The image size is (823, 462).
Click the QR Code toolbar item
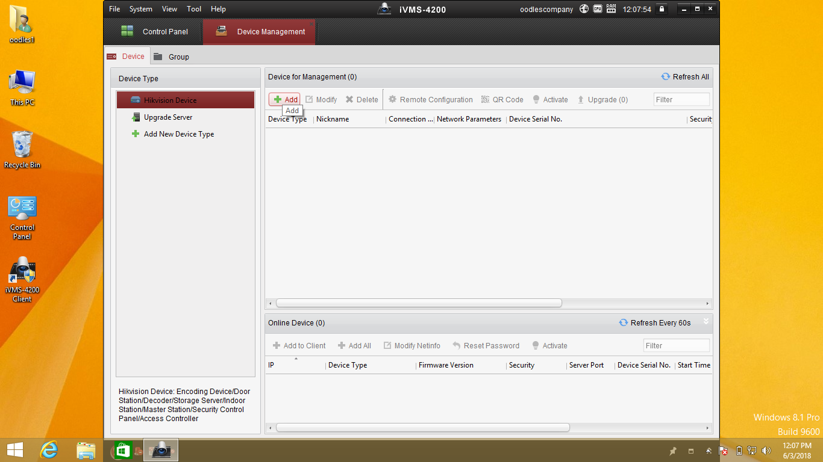point(502,100)
